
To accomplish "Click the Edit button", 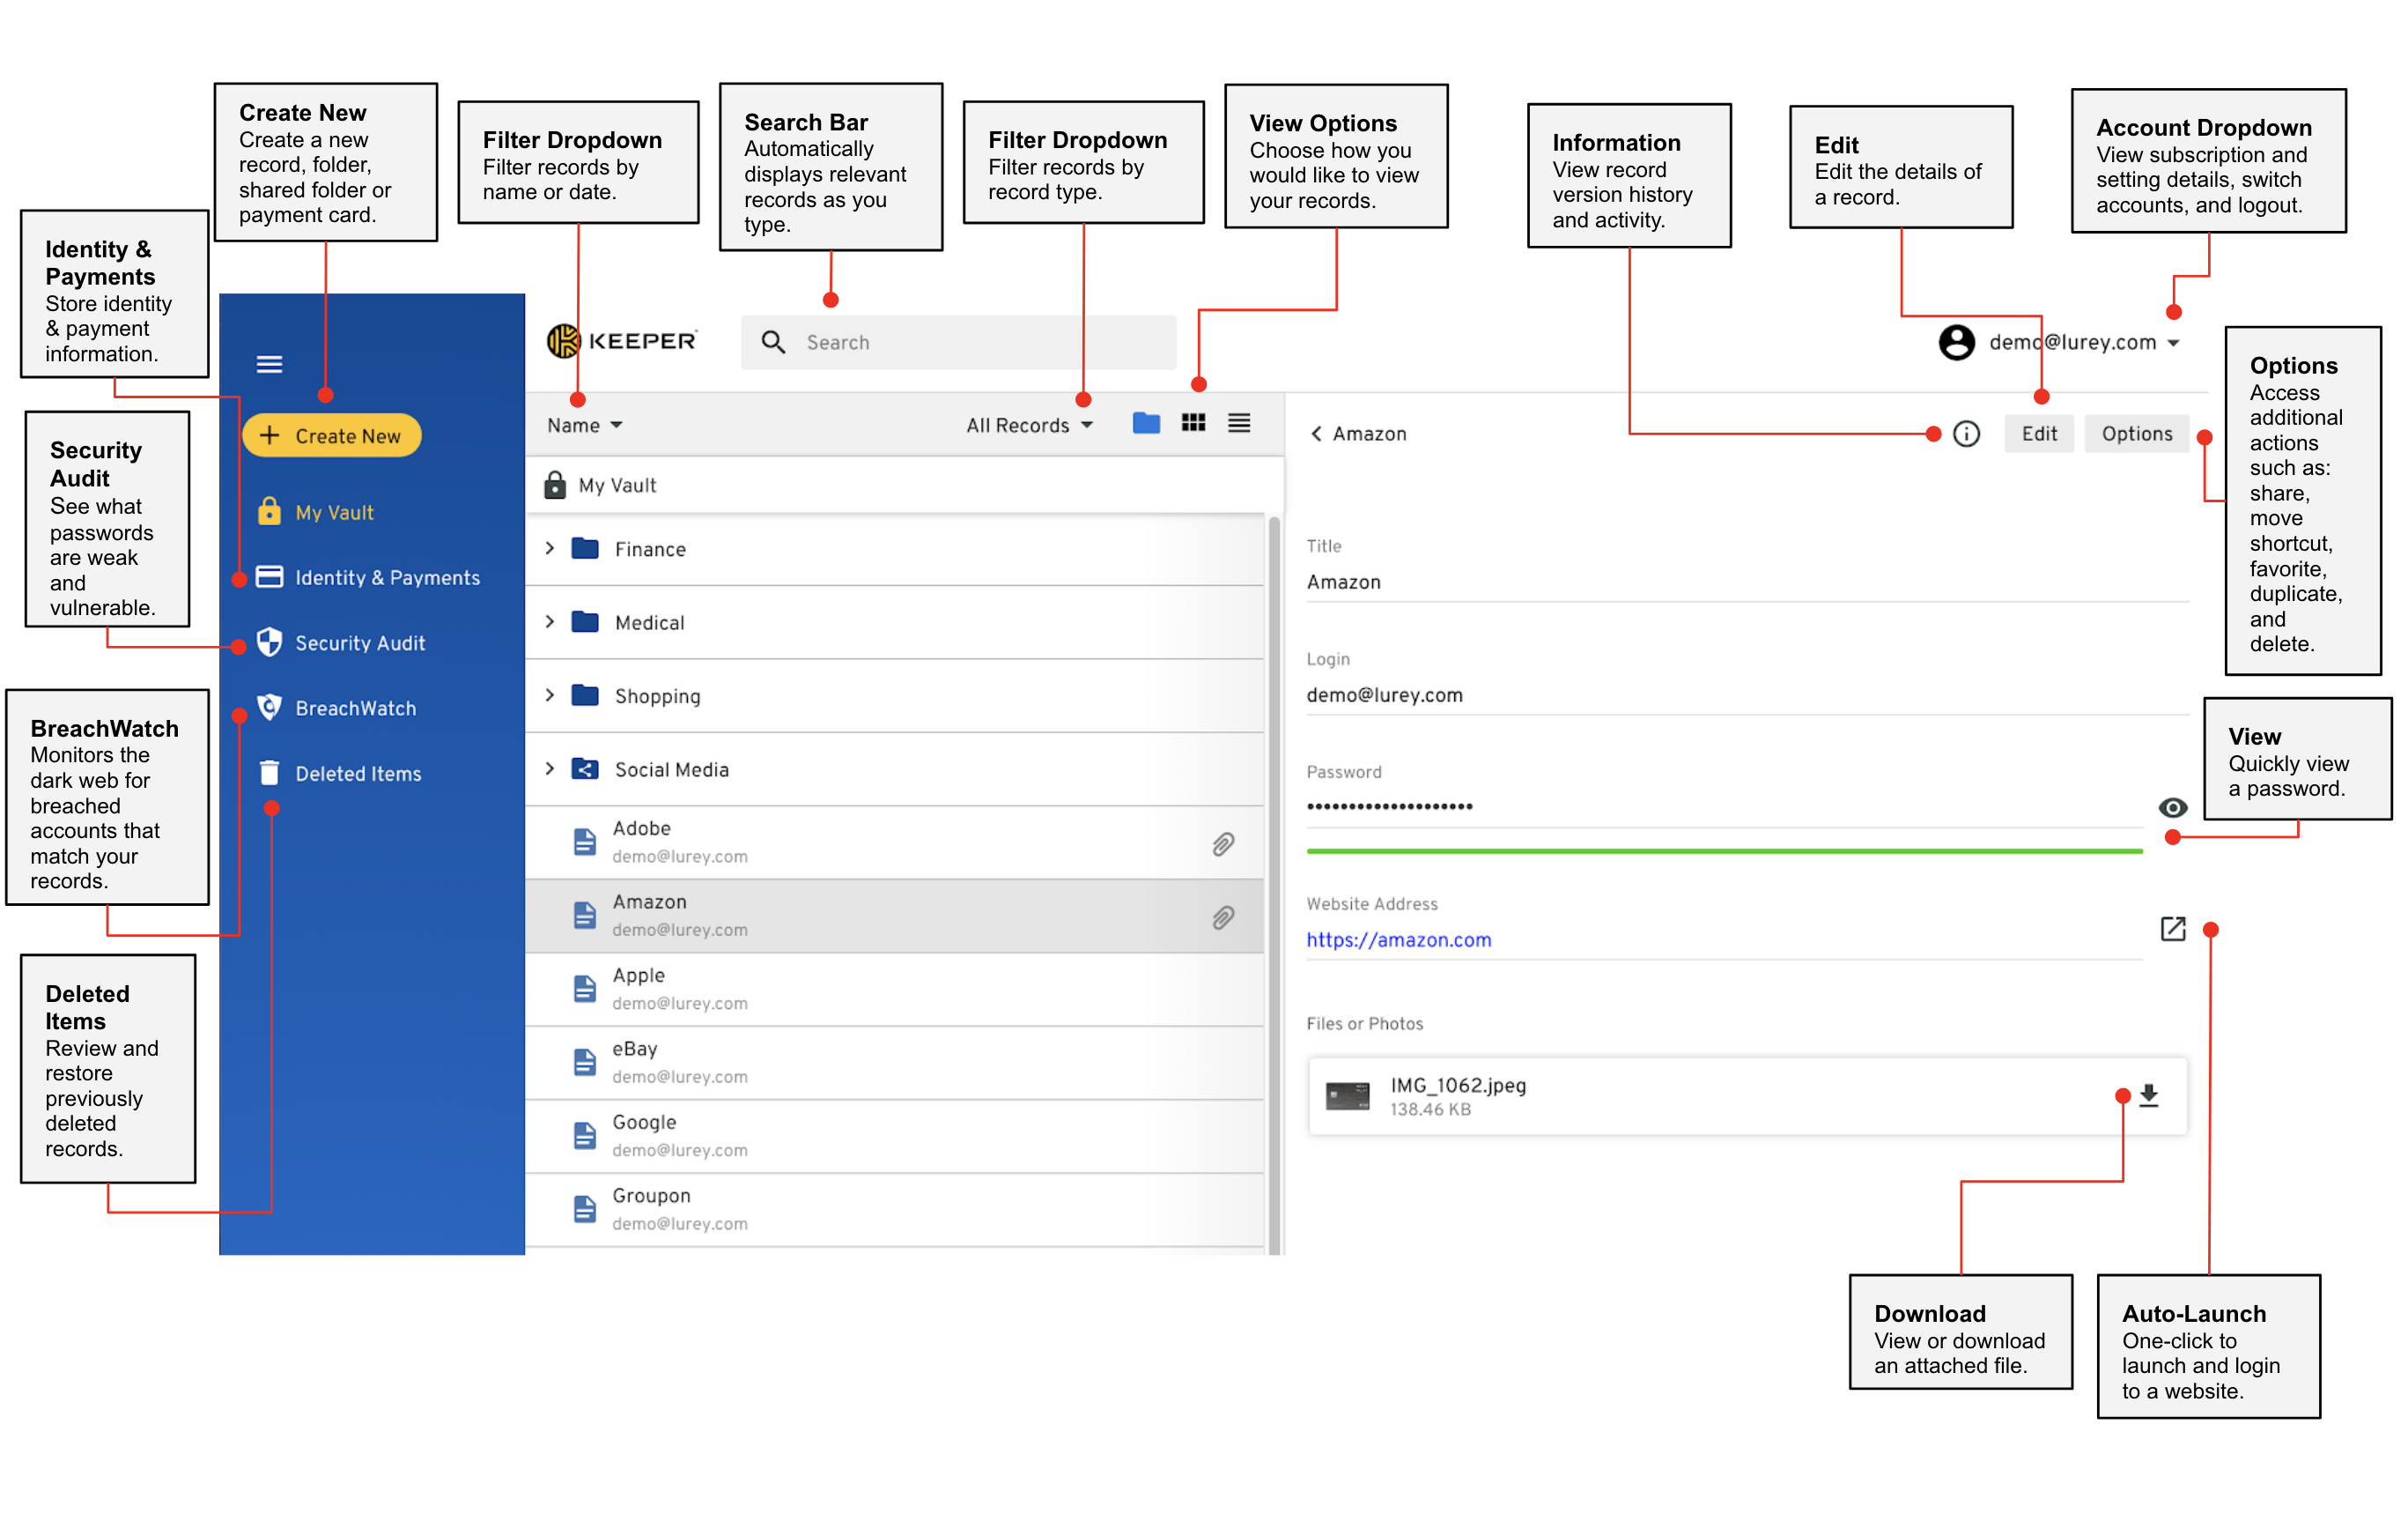I will [x=2039, y=434].
